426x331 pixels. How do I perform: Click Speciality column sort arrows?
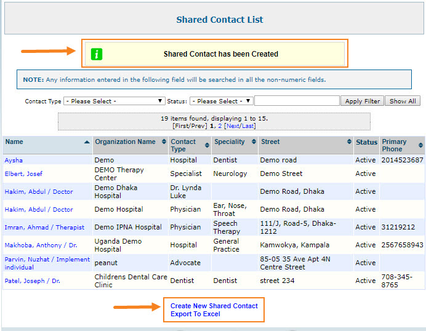[252, 142]
